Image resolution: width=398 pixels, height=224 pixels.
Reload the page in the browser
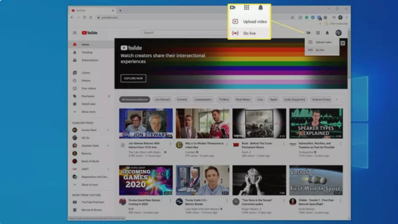(84, 18)
